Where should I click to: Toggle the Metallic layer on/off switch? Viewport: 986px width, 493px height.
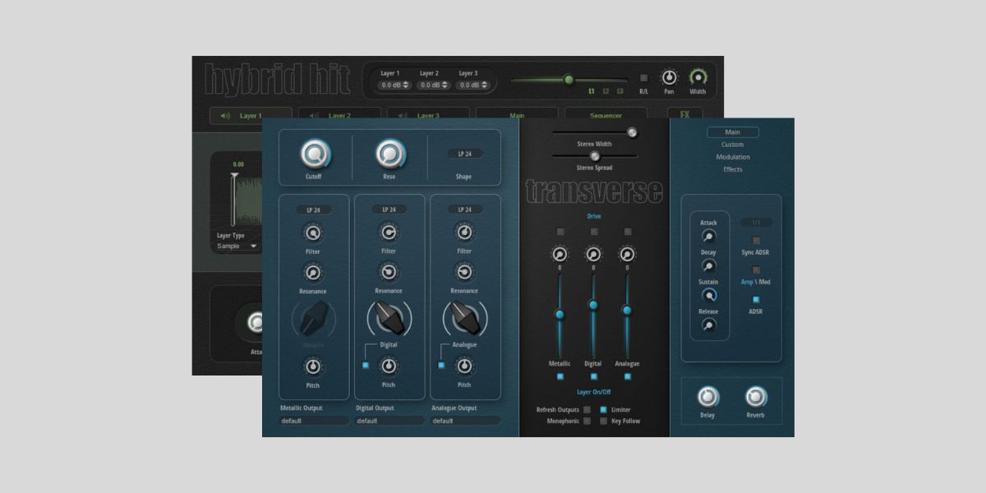[x=560, y=376]
